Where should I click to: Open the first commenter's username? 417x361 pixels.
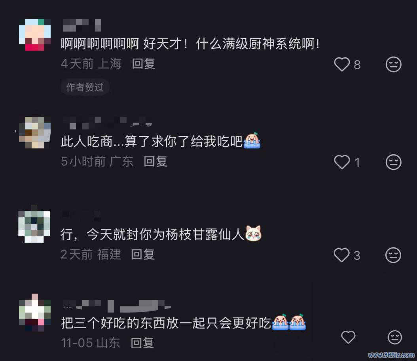[82, 25]
